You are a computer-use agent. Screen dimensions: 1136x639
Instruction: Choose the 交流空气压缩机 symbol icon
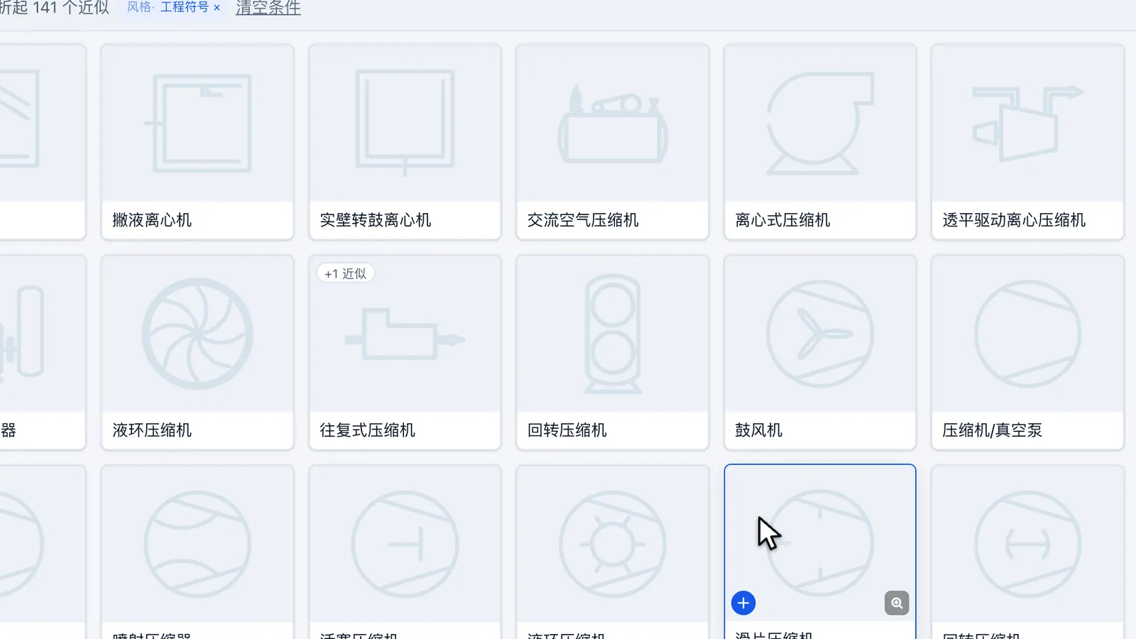tap(612, 124)
